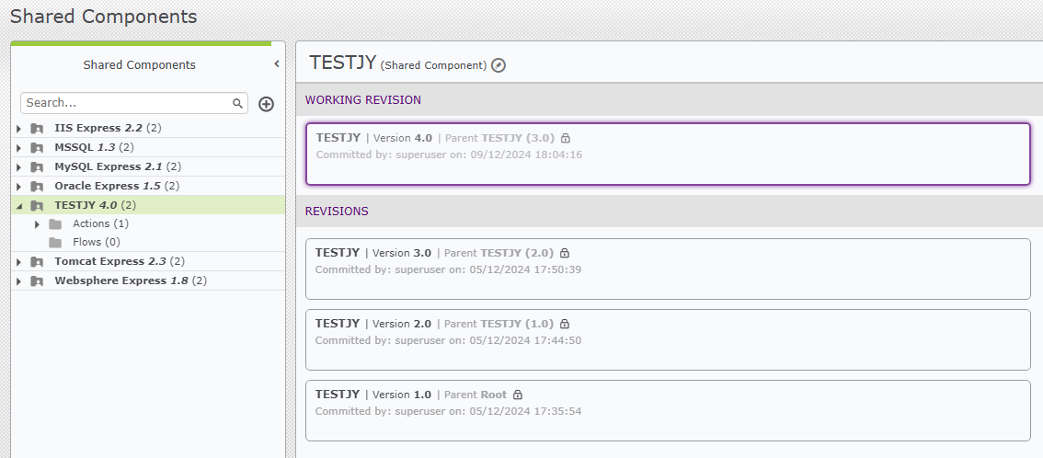This screenshot has width=1043, height=458.
Task: Open the TESTJY Version 2.0 revision card
Action: click(x=668, y=339)
